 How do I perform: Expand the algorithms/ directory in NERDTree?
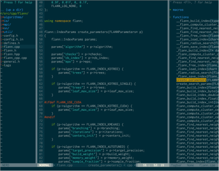(13, 17)
